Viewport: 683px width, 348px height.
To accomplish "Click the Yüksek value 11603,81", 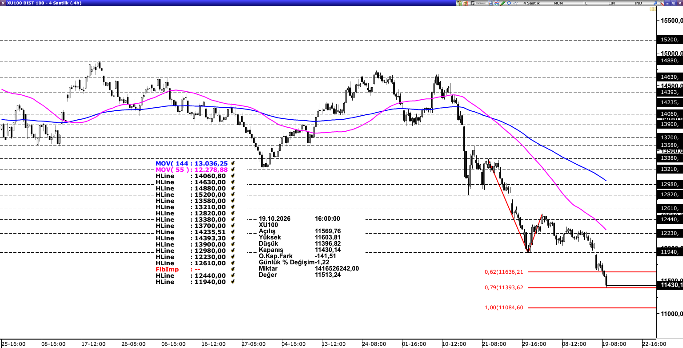I will [327, 238].
